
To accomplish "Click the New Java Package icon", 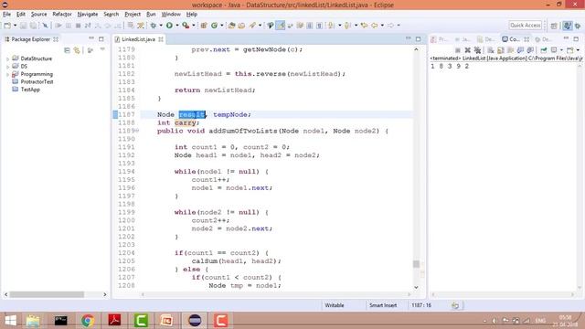I will [204, 26].
